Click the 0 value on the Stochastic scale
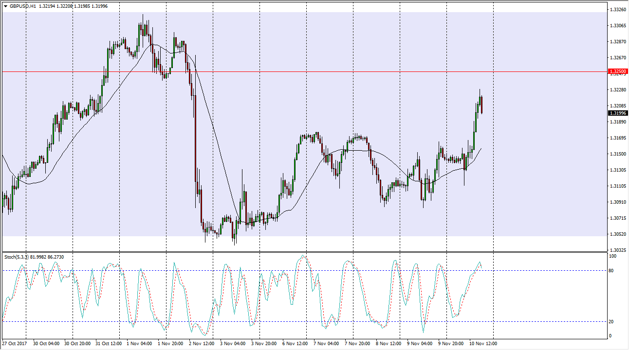 pyautogui.click(x=611, y=336)
